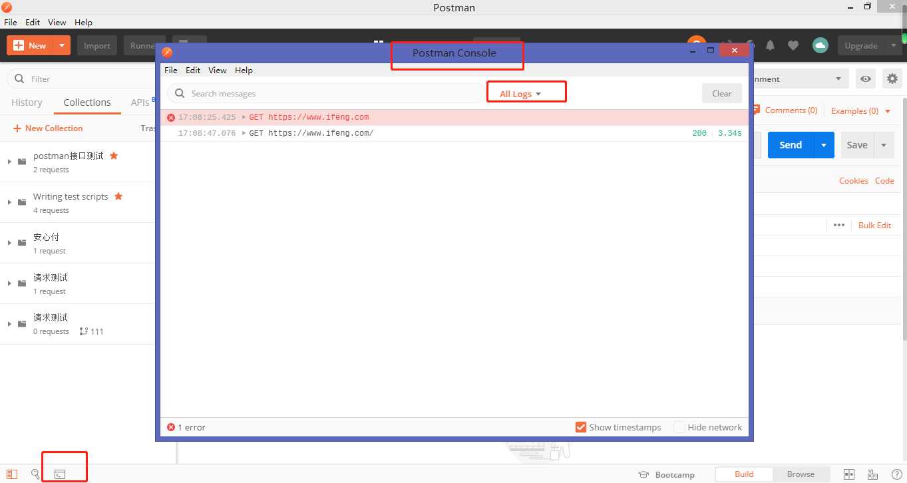Open the Code link
Screen dimensions: 907x483
(884, 180)
